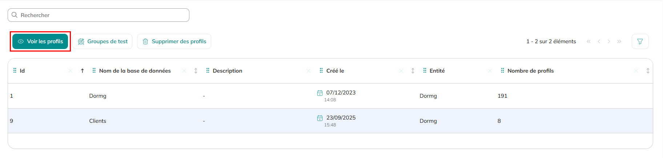Screen dimensions: 663x158
Task: Click date 07/12/2023
Action: (x=341, y=93)
